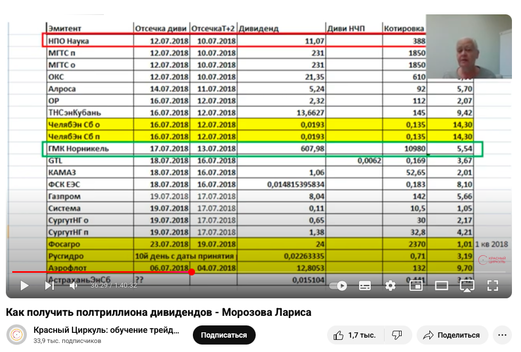Click the Диви НЧП column header
This screenshot has height=352, width=521.
coord(346,29)
